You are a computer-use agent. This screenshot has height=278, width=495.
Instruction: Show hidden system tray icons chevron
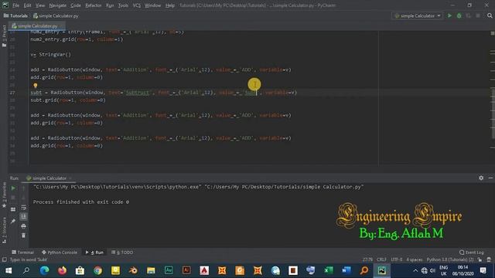(x=415, y=270)
